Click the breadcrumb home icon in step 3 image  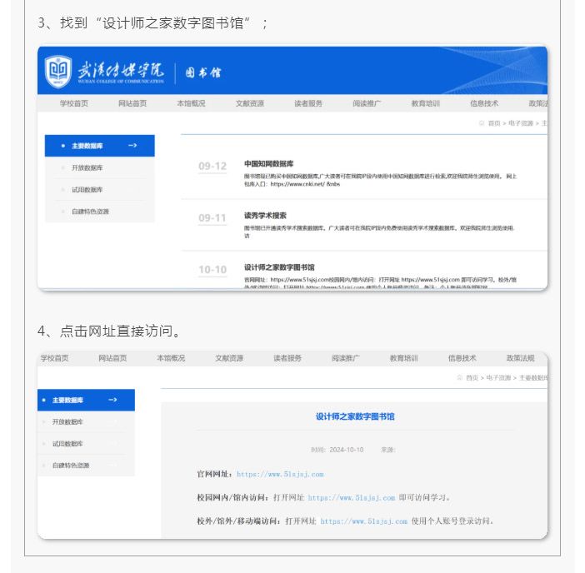[x=482, y=122]
